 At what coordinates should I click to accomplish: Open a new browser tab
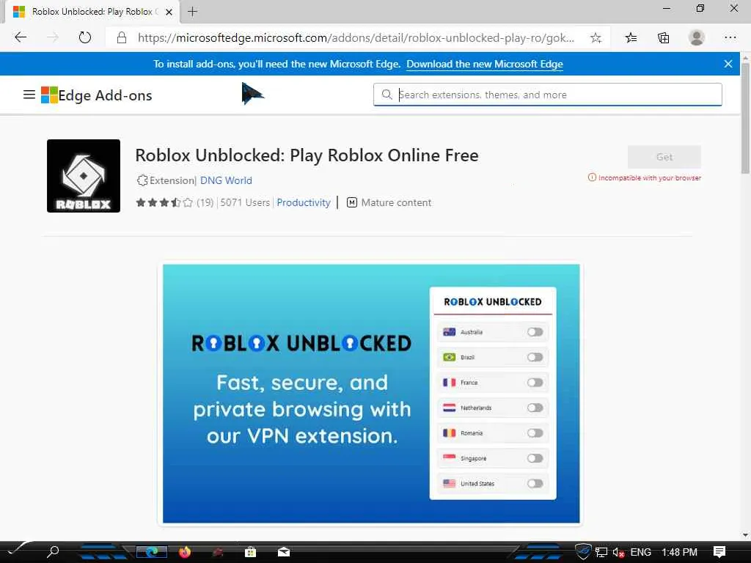pyautogui.click(x=193, y=12)
